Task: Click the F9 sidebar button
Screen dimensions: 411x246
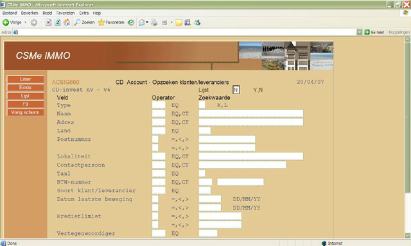Action: coord(25,104)
